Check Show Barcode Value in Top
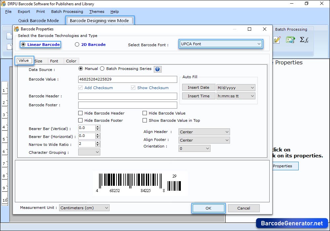 [x=145, y=120]
